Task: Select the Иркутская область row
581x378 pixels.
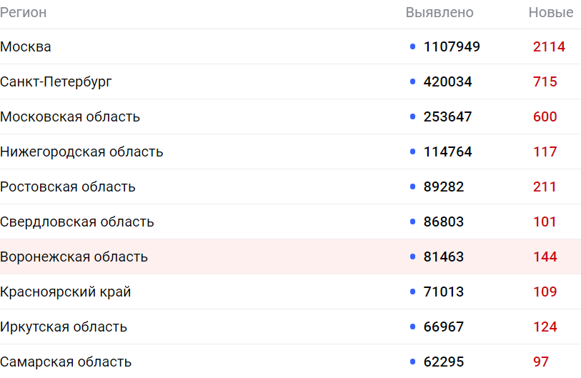Action: tap(290, 327)
